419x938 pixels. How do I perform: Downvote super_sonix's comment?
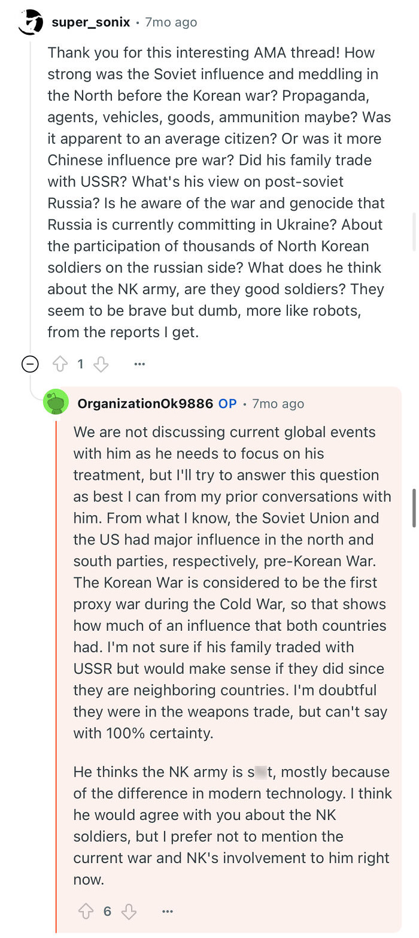pos(100,364)
